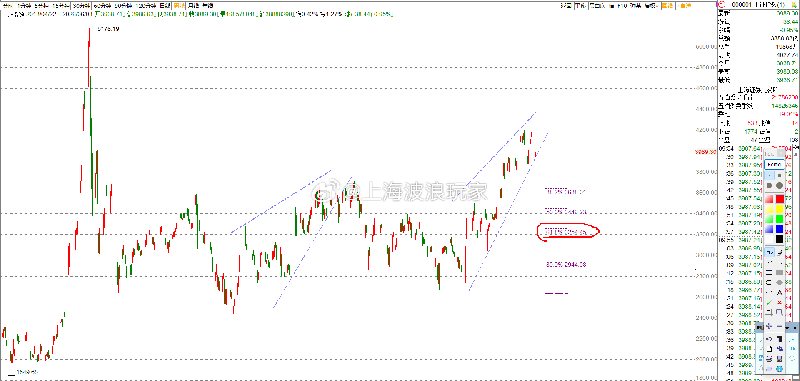Viewport: 800px width, 381px height.
Task: Copy the drawing to clipboard icon
Action: (780, 349)
